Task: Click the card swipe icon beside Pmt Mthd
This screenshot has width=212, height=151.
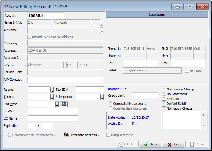Action: tap(64, 104)
